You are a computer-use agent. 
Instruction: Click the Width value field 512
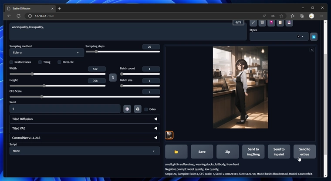click(97, 69)
